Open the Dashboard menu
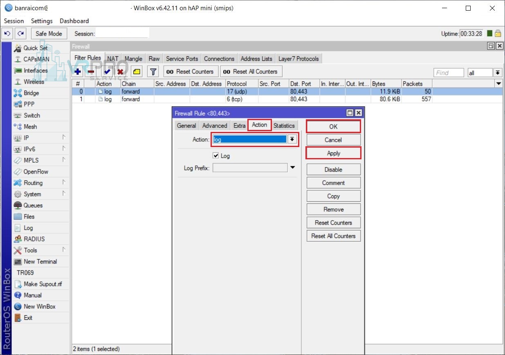The image size is (505, 355). 74,21
